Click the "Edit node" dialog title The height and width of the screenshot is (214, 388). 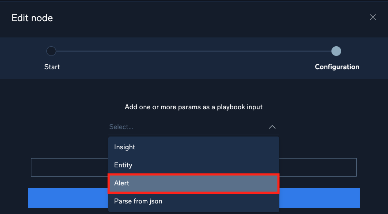(32, 18)
